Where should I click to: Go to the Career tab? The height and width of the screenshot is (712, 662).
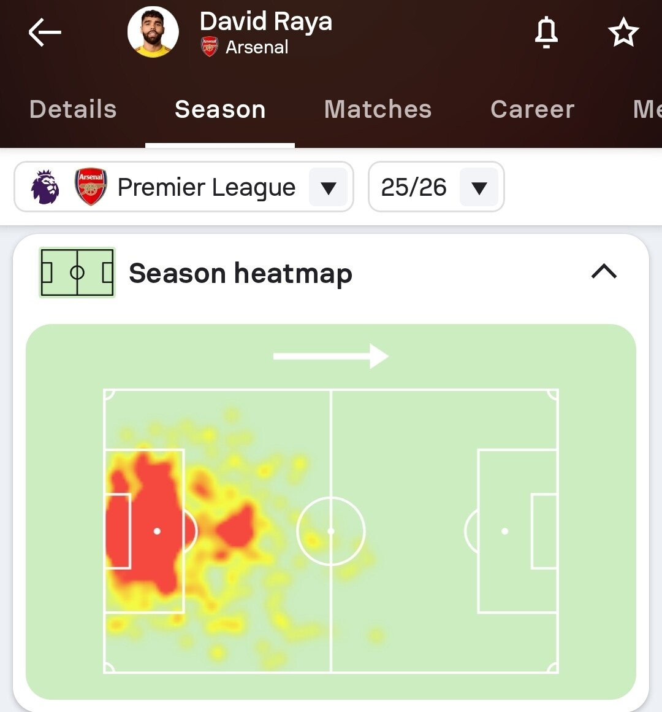(532, 109)
